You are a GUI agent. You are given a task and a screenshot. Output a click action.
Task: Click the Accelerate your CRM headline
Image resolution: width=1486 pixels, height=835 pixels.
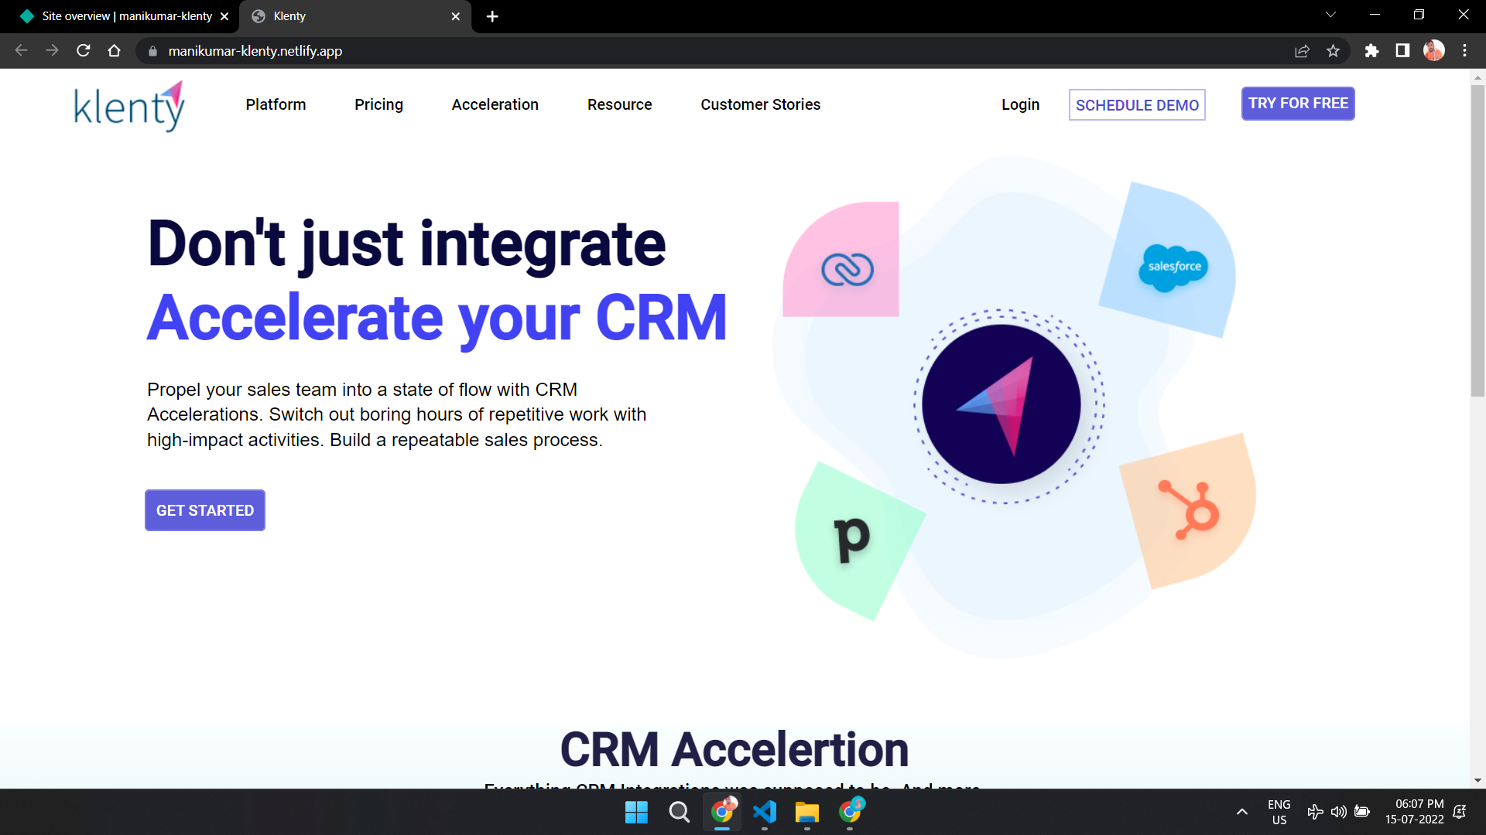pyautogui.click(x=437, y=318)
